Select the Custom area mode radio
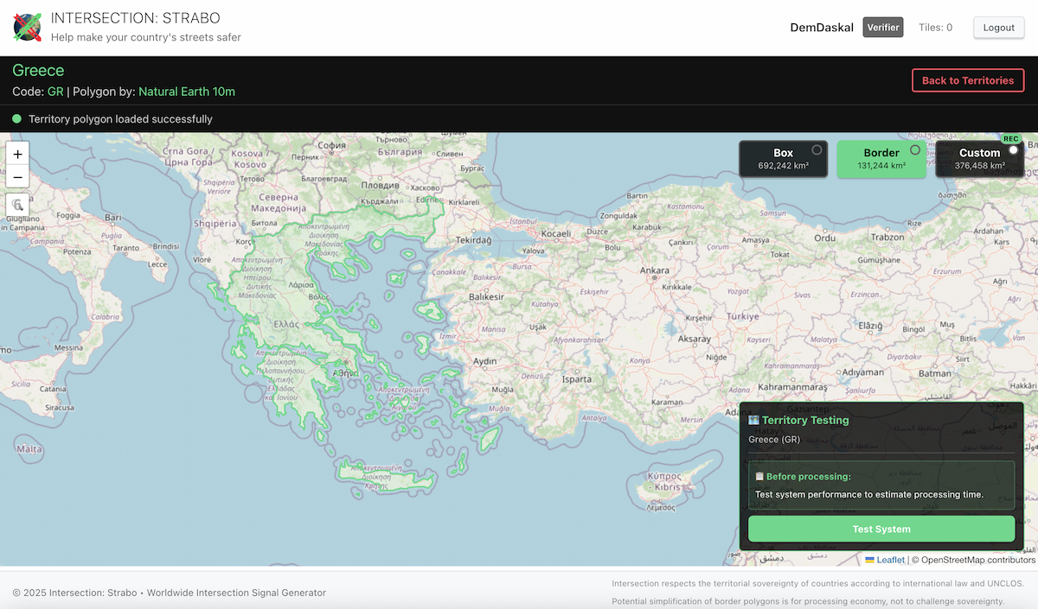This screenshot has width=1038, height=609. pos(1013,148)
